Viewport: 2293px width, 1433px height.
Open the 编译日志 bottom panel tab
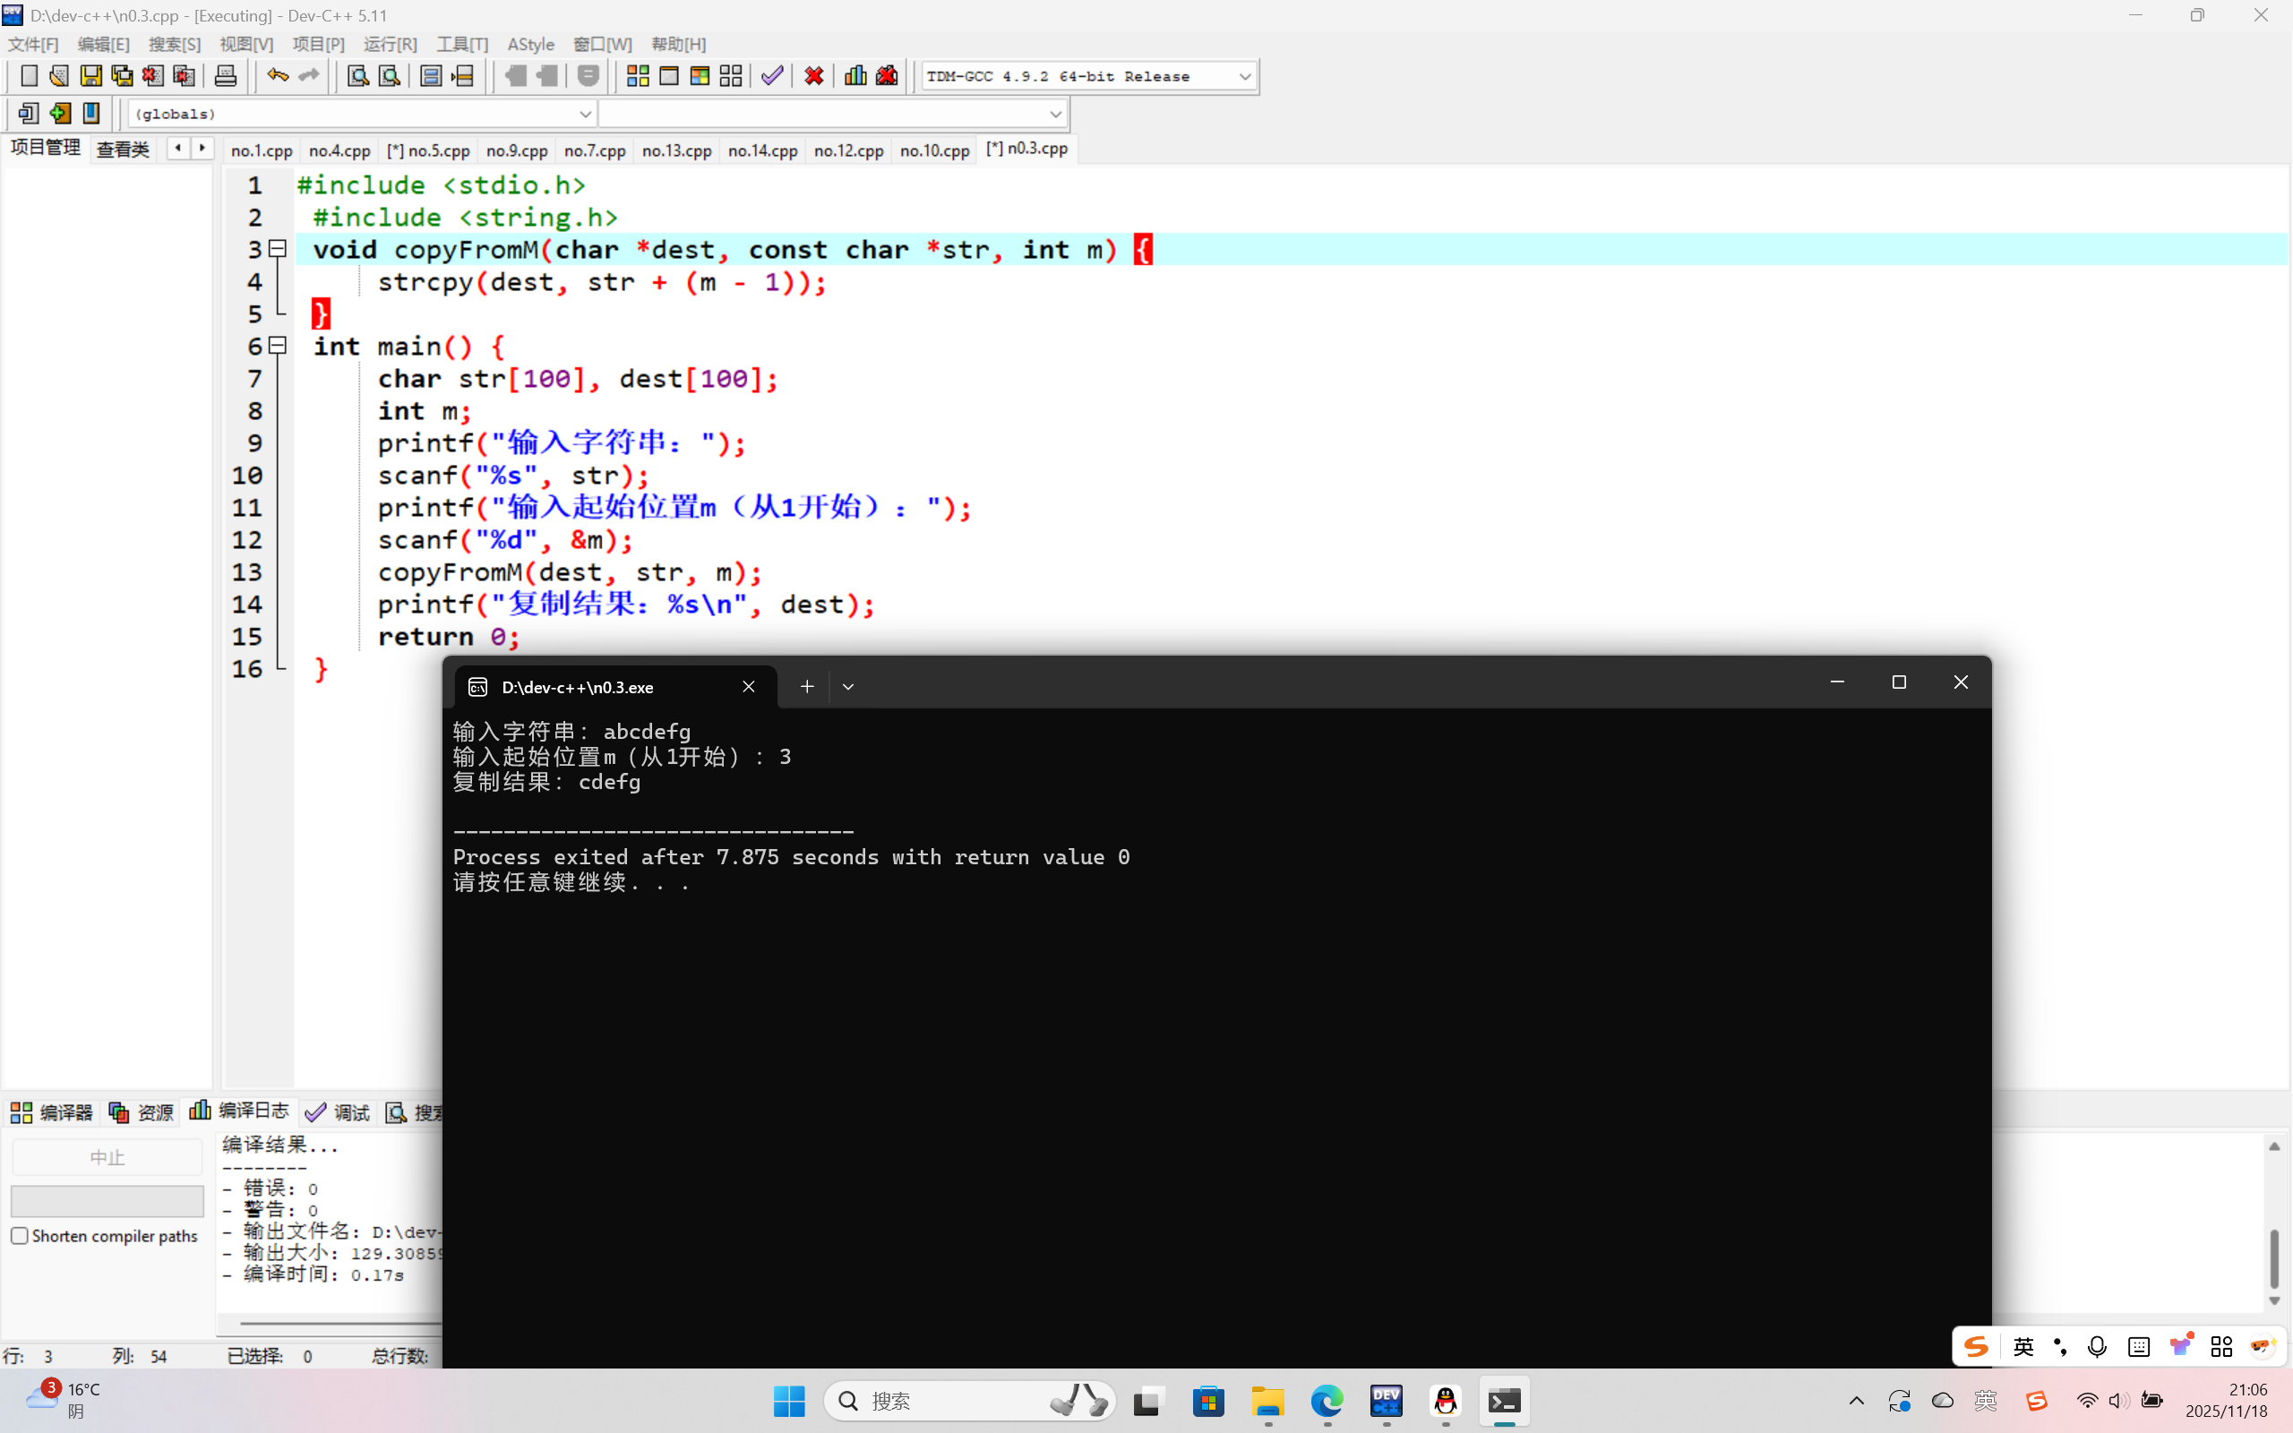pyautogui.click(x=240, y=1111)
